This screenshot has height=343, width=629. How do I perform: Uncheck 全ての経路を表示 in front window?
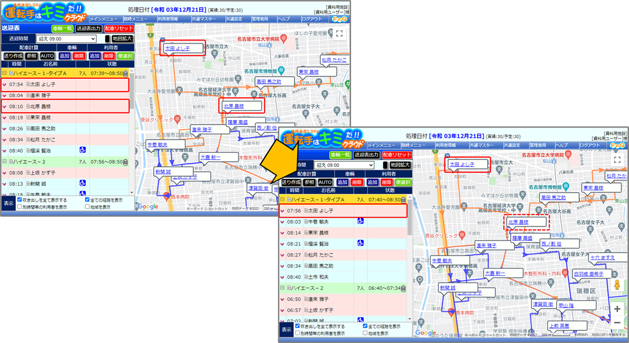(365, 326)
